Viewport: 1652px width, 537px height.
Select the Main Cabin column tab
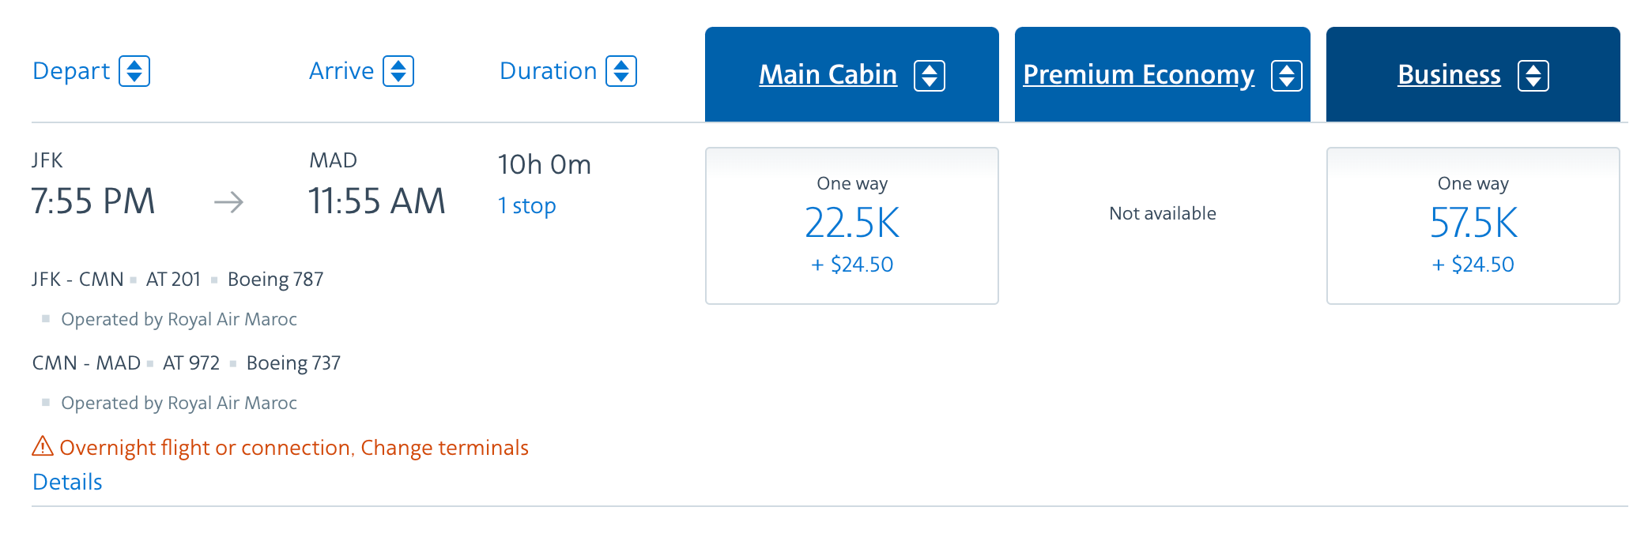tap(828, 75)
